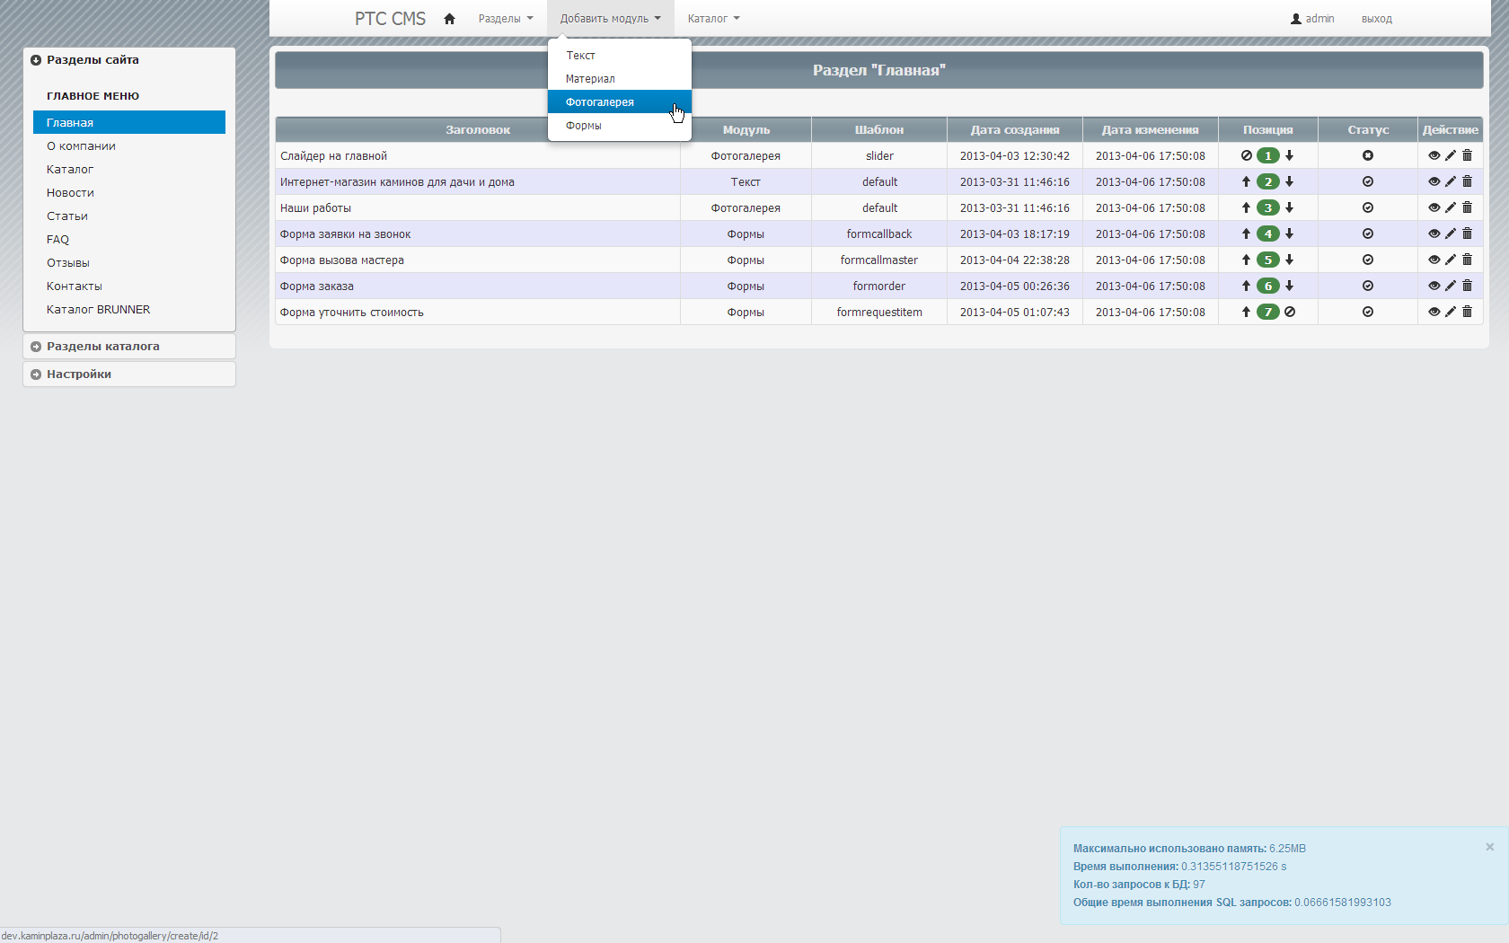The image size is (1509, 943).
Task: Delete 'Форма уточнить стоимость' trash icon
Action: (1467, 312)
